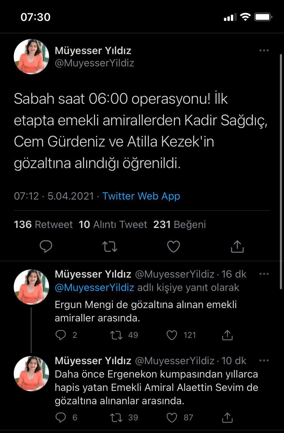The image size is (284, 433).
Task: Open more options on Alaettin Sevim reply
Action: (x=264, y=361)
